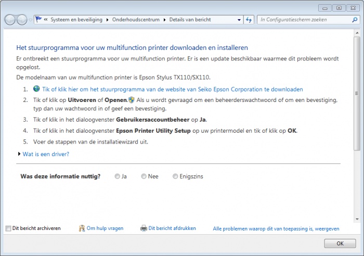Click the heading 'Het stuurprogramma voor uw multifunction printer'

click(x=132, y=48)
